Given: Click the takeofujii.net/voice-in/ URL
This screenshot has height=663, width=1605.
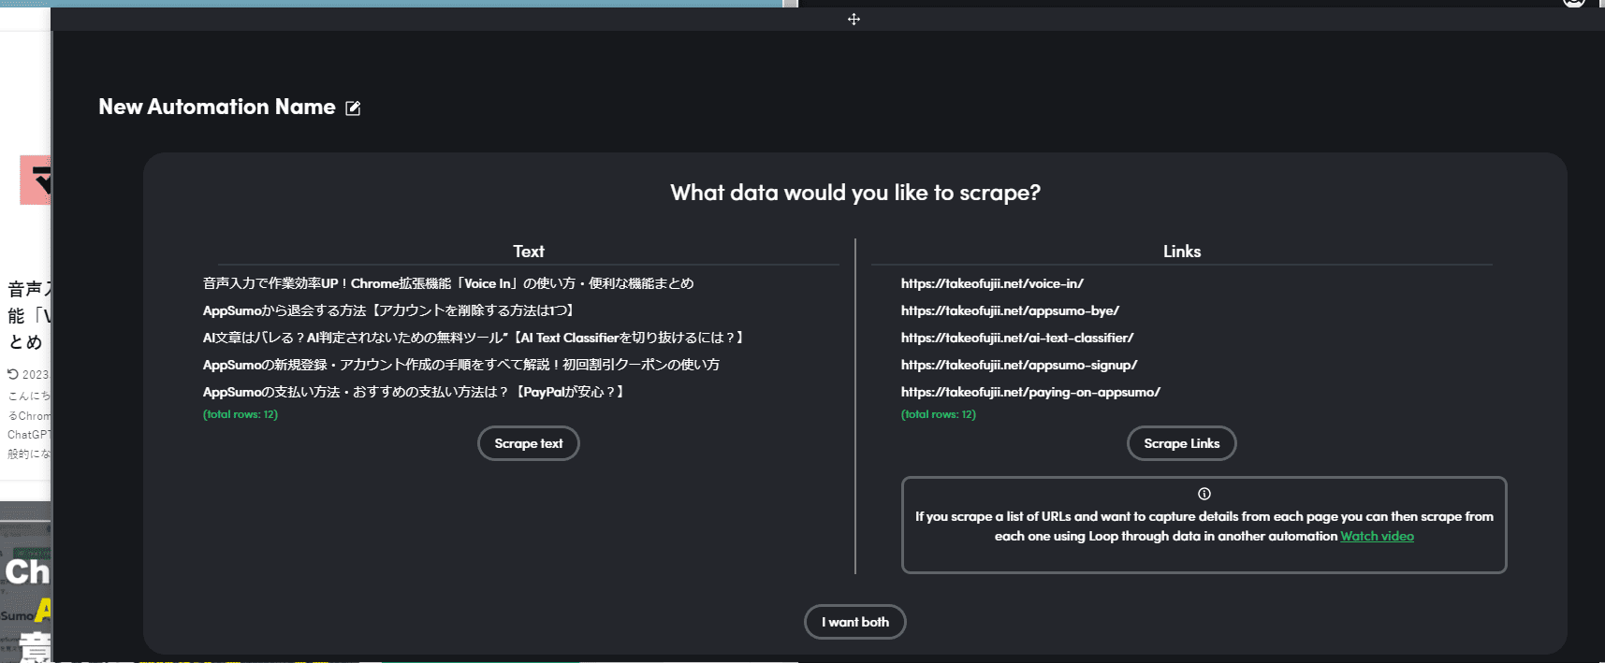Looking at the screenshot, I should click(992, 283).
